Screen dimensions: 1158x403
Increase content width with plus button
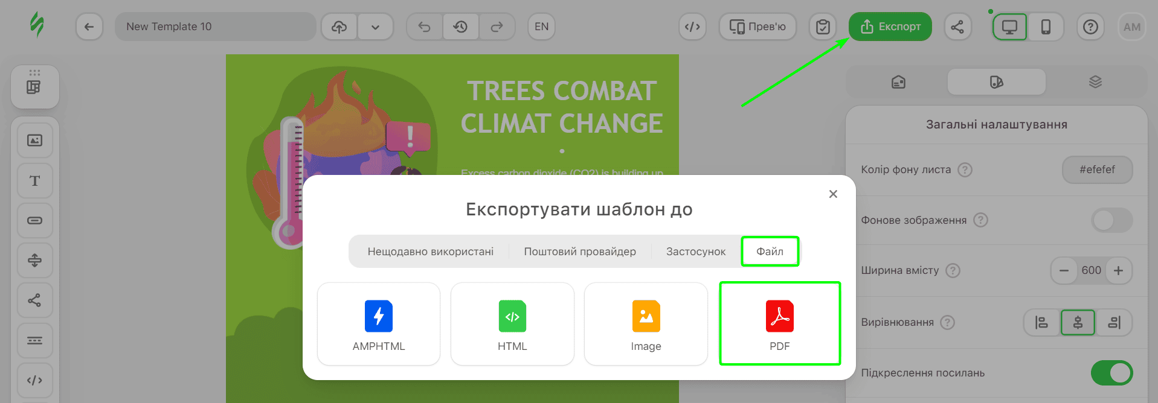(1119, 271)
